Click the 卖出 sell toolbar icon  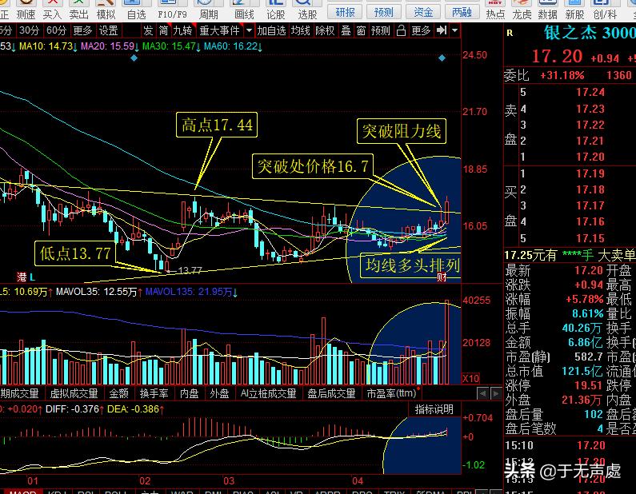[78, 10]
